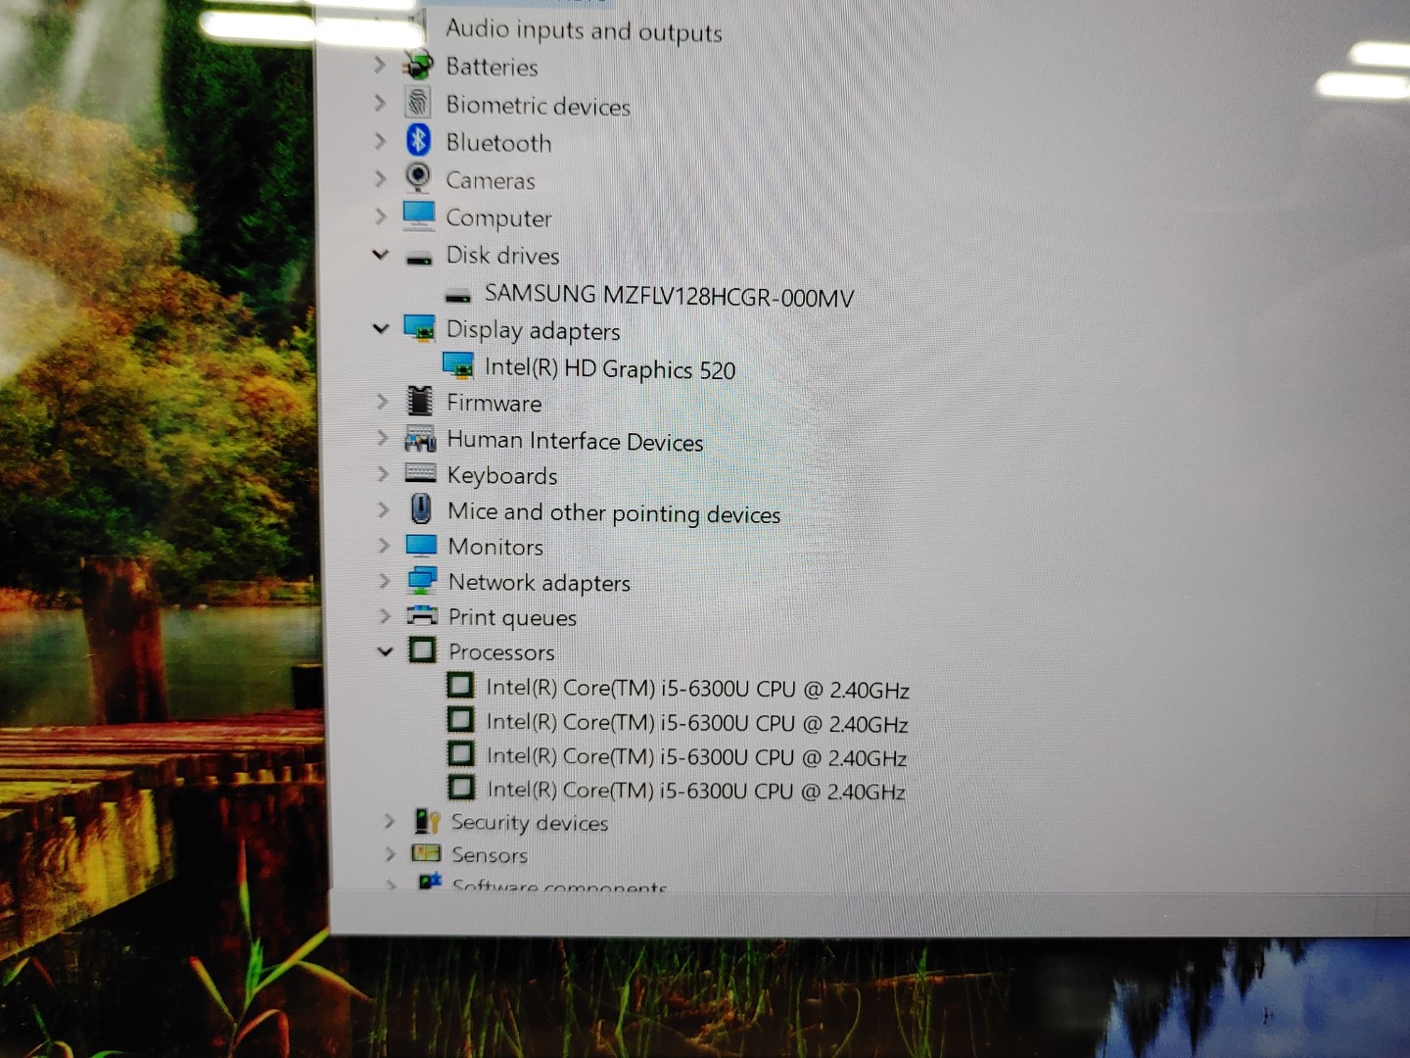The image size is (1410, 1058).
Task: Click the third i5-6300U processor icon
Action: tap(461, 752)
